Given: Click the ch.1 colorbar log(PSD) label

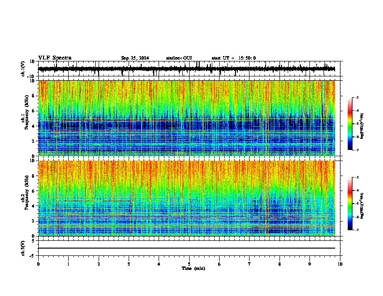Looking at the screenshot, I should 362,126.
